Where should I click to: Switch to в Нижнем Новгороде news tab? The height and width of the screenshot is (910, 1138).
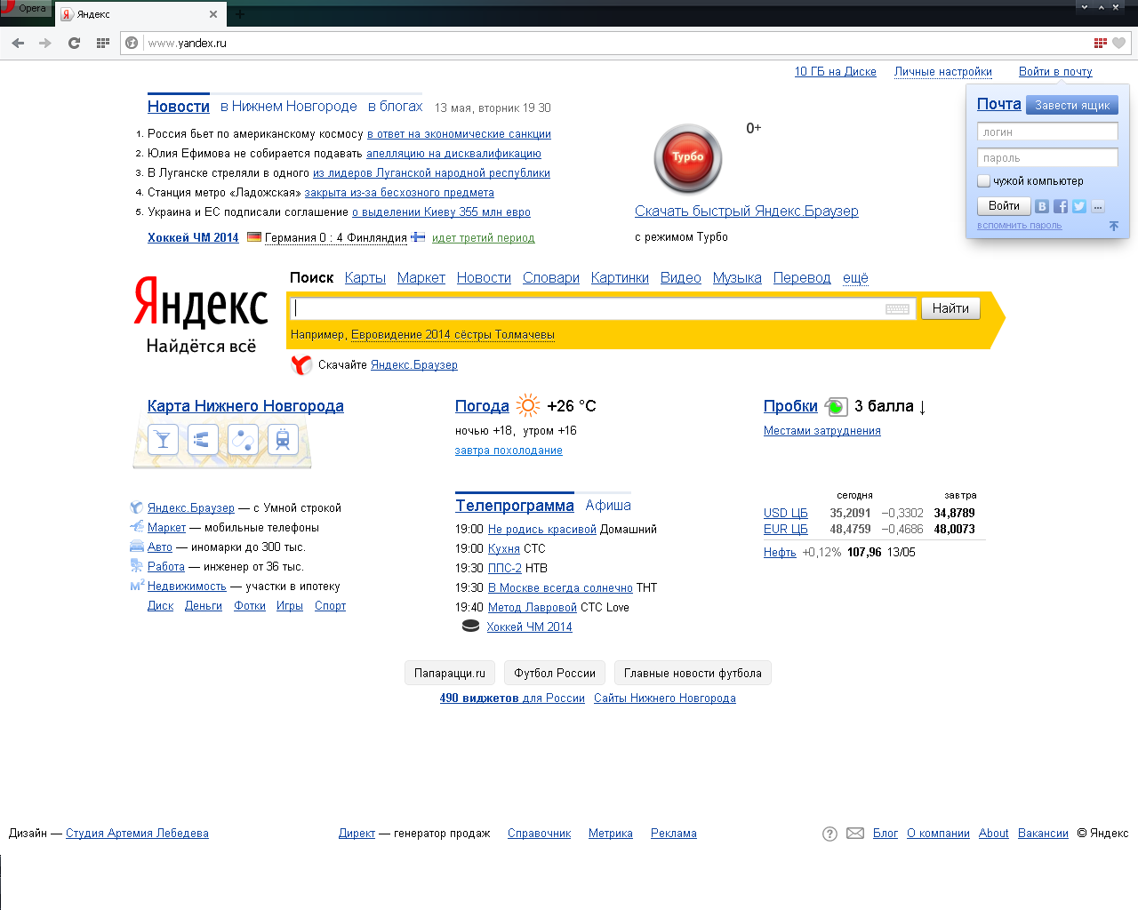(x=289, y=106)
